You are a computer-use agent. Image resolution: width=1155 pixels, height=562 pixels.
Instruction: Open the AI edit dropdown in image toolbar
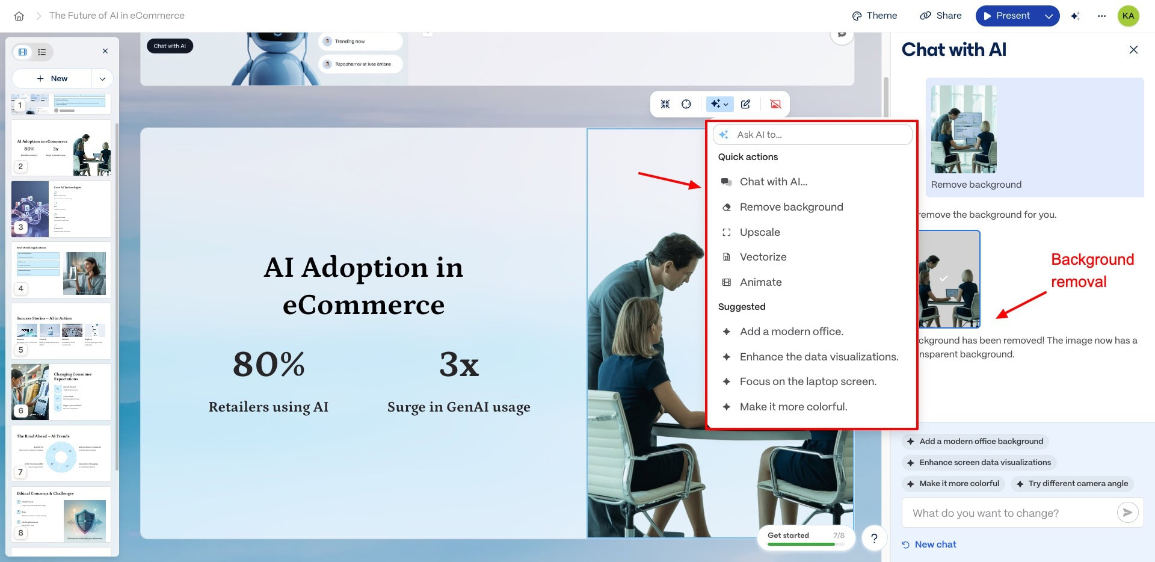tap(719, 104)
